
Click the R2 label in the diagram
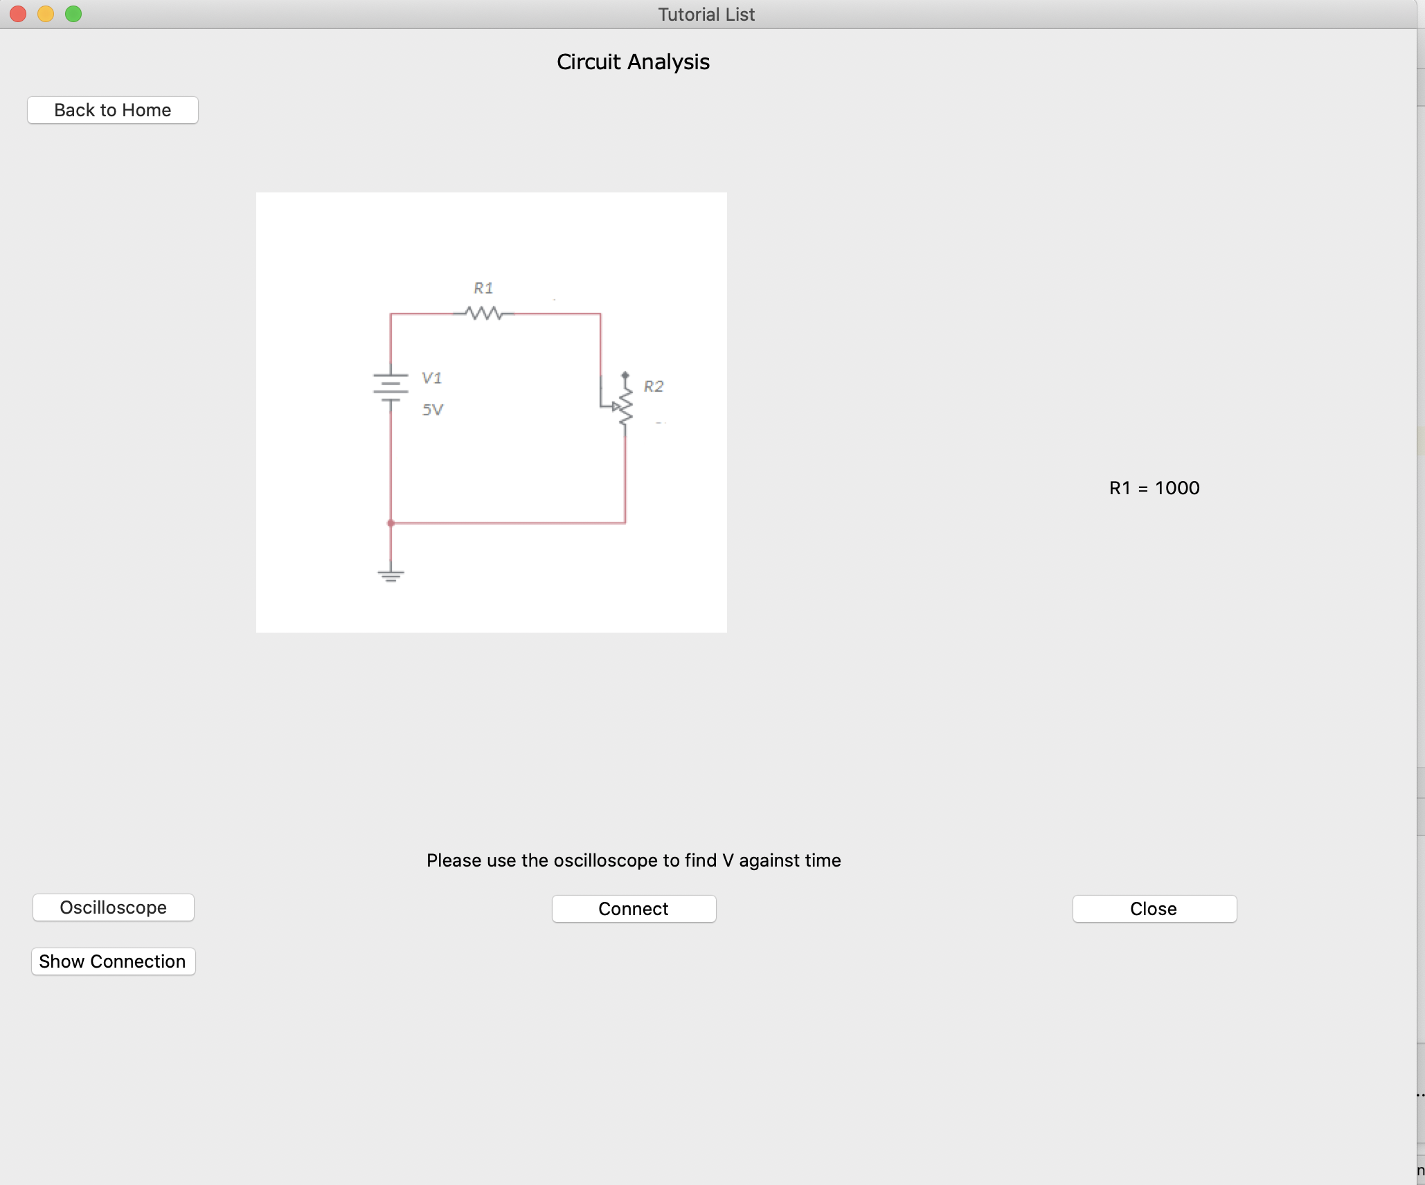[653, 386]
